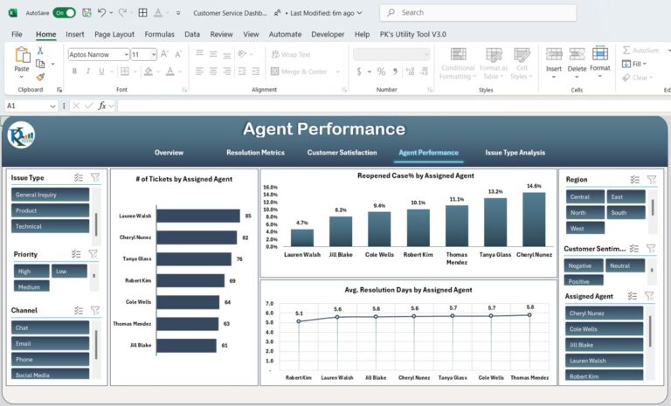Click the Font Color letter A icon
Image resolution: width=671 pixels, height=406 pixels.
(x=169, y=72)
